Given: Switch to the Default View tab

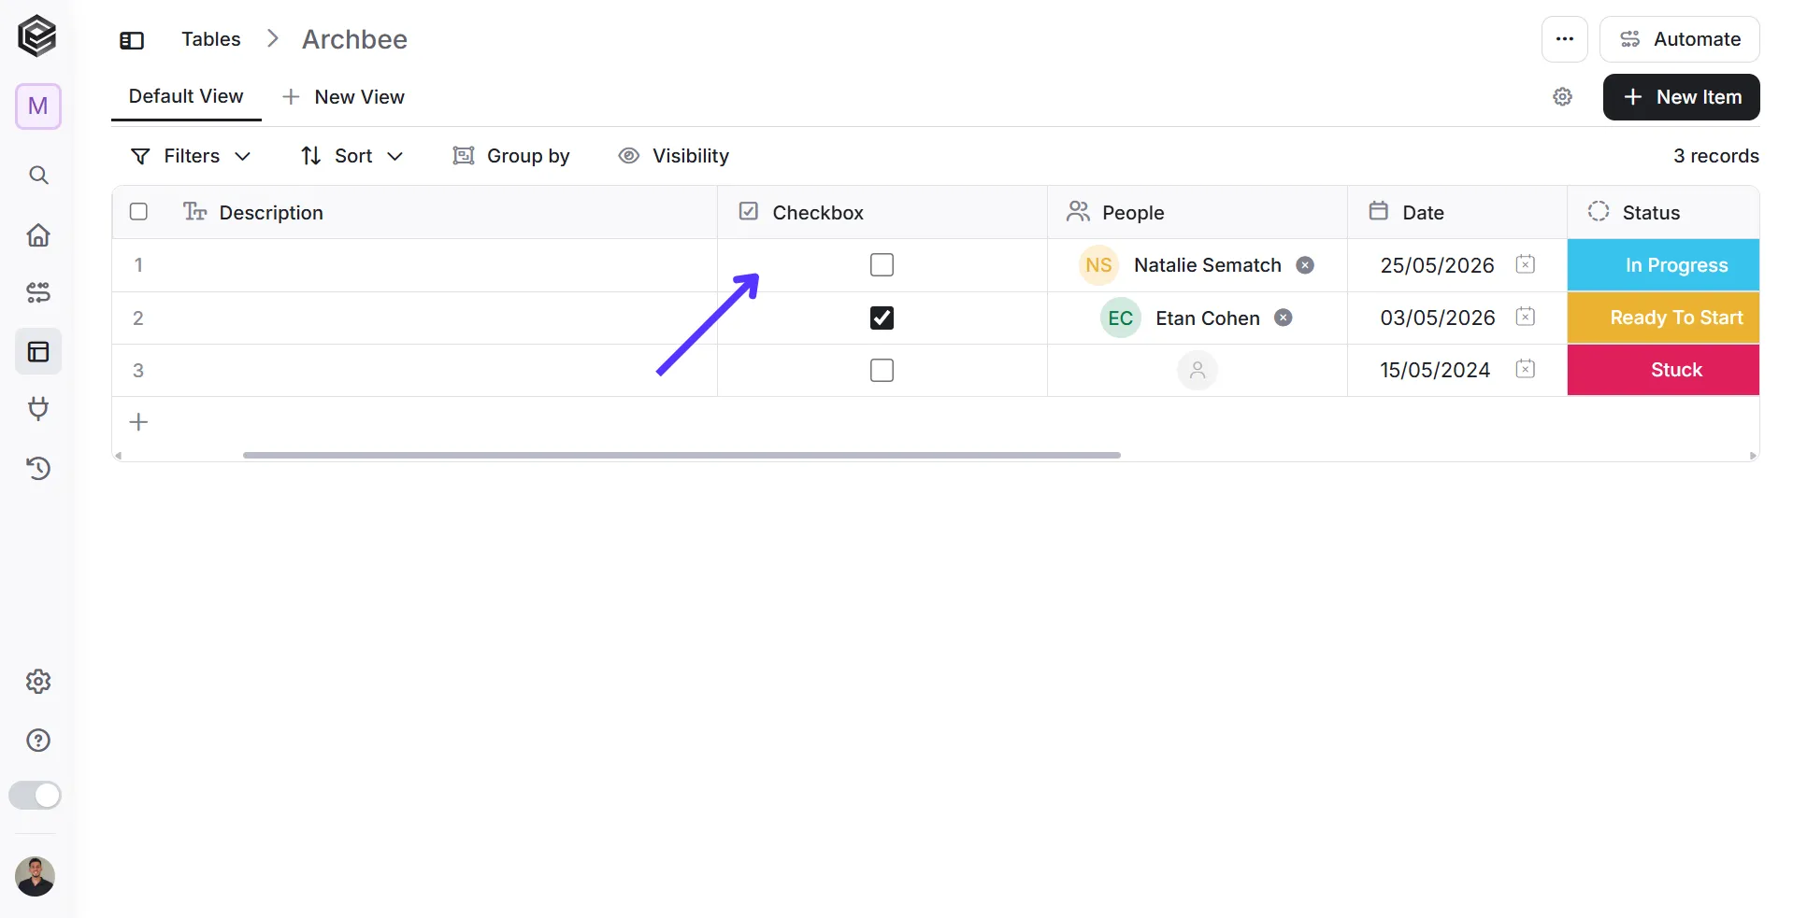Looking at the screenshot, I should click(x=186, y=97).
